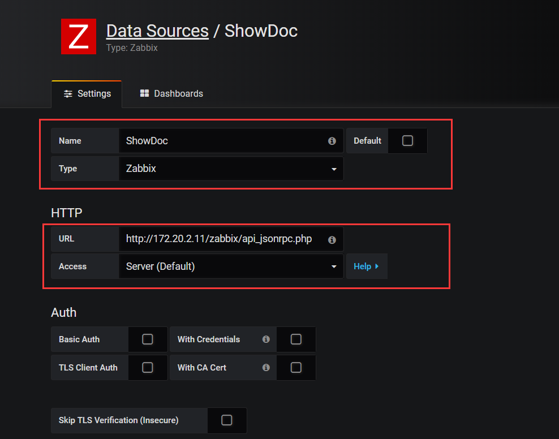Click the Type: Zabbix subtitle text

point(132,48)
